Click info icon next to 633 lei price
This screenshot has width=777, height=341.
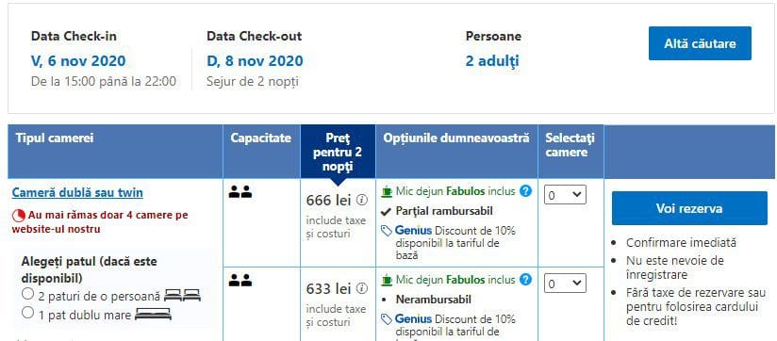(x=362, y=288)
